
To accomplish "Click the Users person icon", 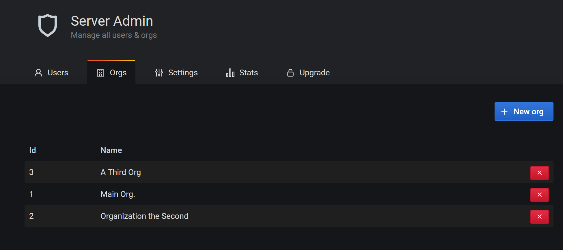I will point(38,73).
